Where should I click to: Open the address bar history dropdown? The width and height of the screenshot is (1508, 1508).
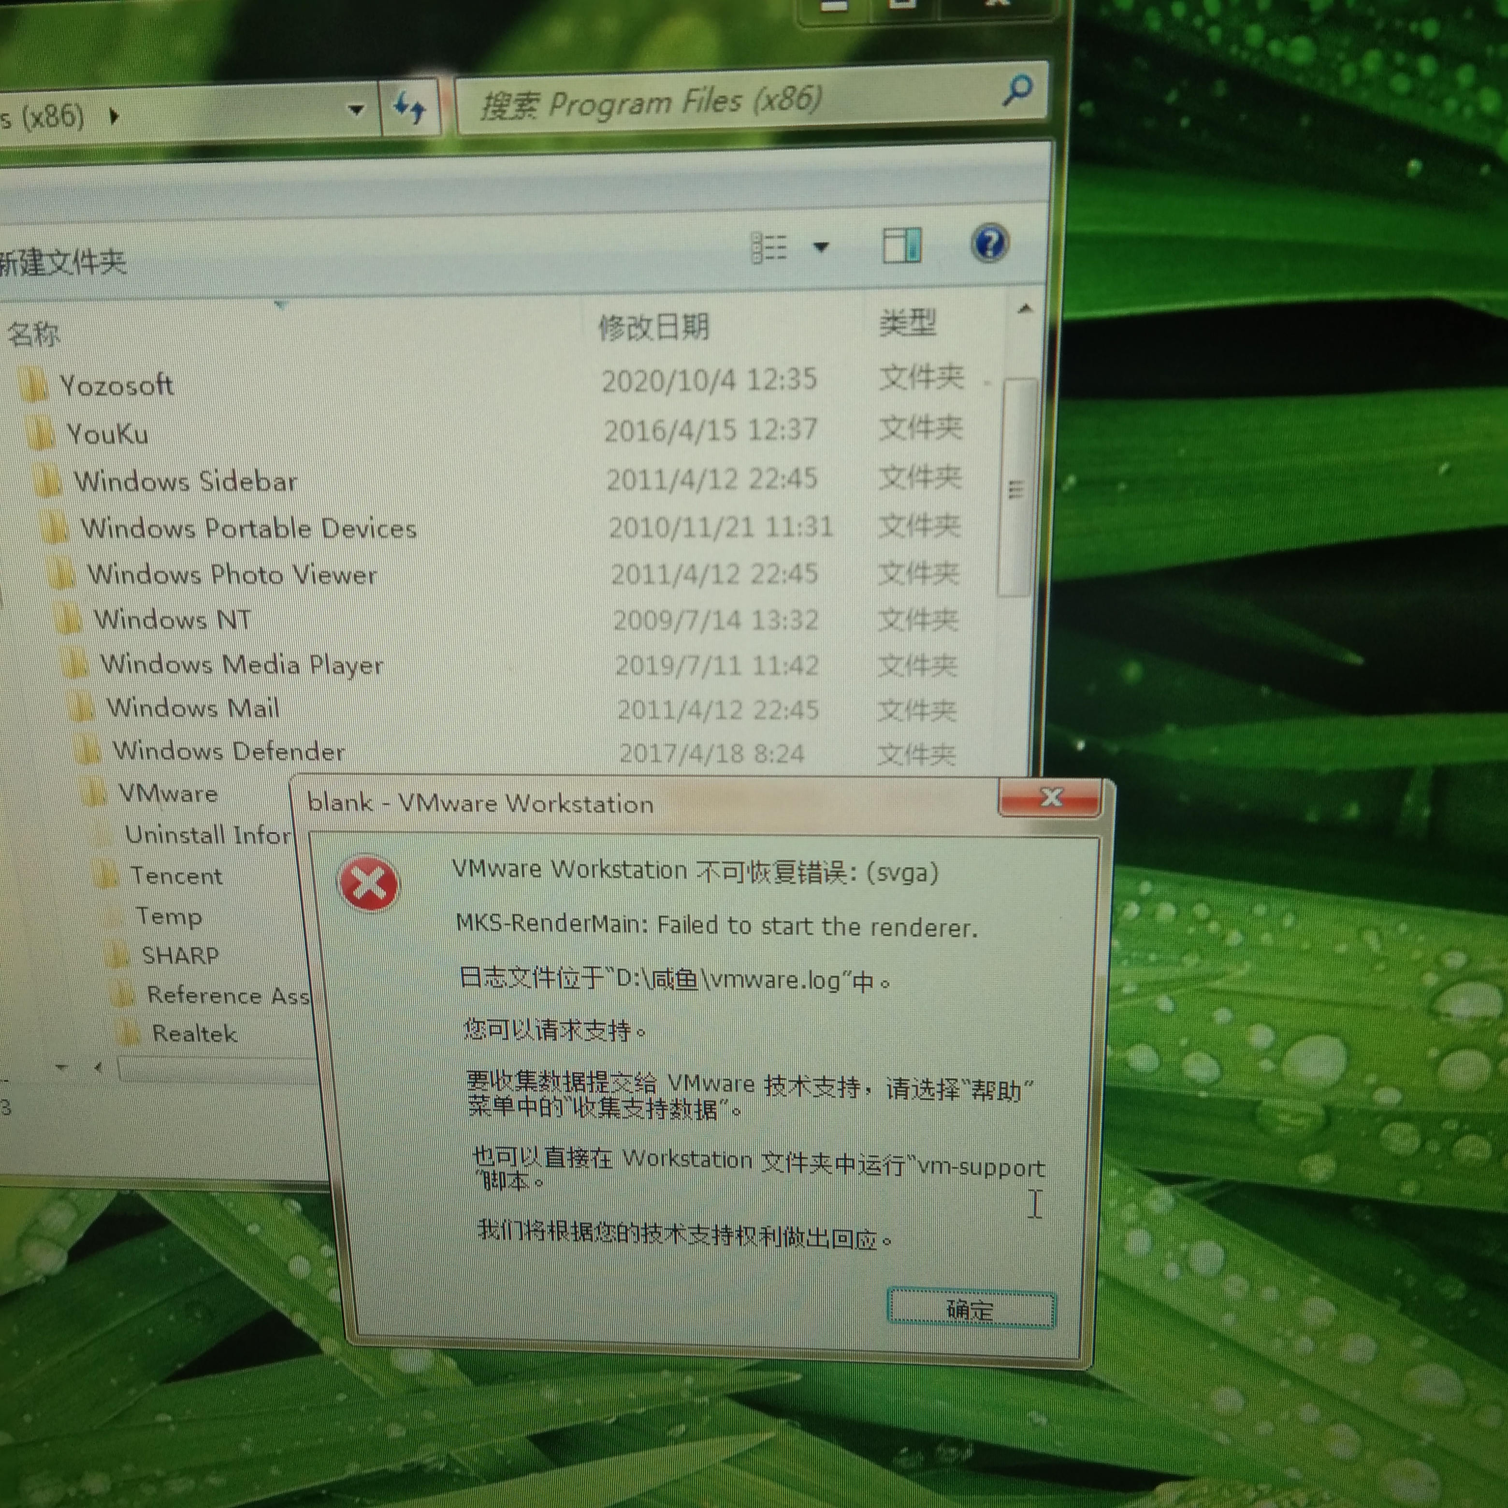coord(356,109)
